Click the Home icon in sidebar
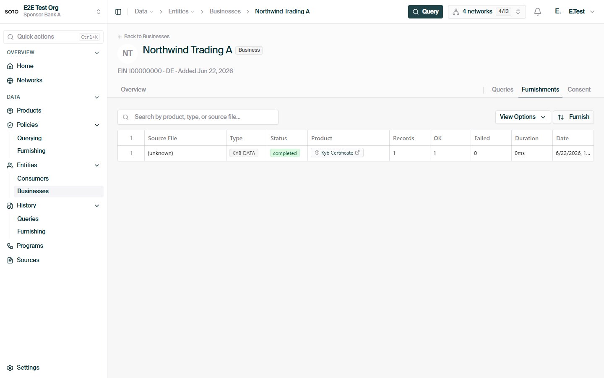604x378 pixels. tap(10, 66)
